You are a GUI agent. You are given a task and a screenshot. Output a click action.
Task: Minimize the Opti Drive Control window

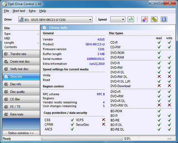click(152, 3)
